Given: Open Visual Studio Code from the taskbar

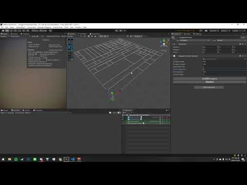Looking at the screenshot, I should point(73,159).
